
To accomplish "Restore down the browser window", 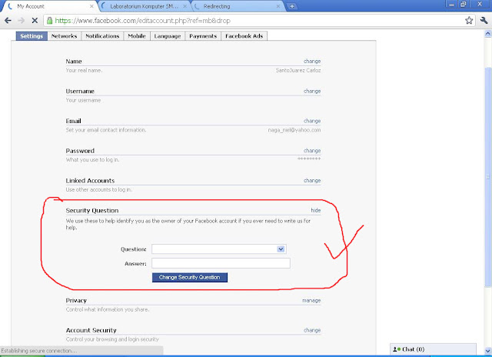I will tap(463, 5).
